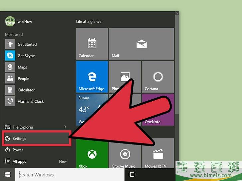
Task: Click the scrollbar up arrow in Start menu
Action: [177, 13]
